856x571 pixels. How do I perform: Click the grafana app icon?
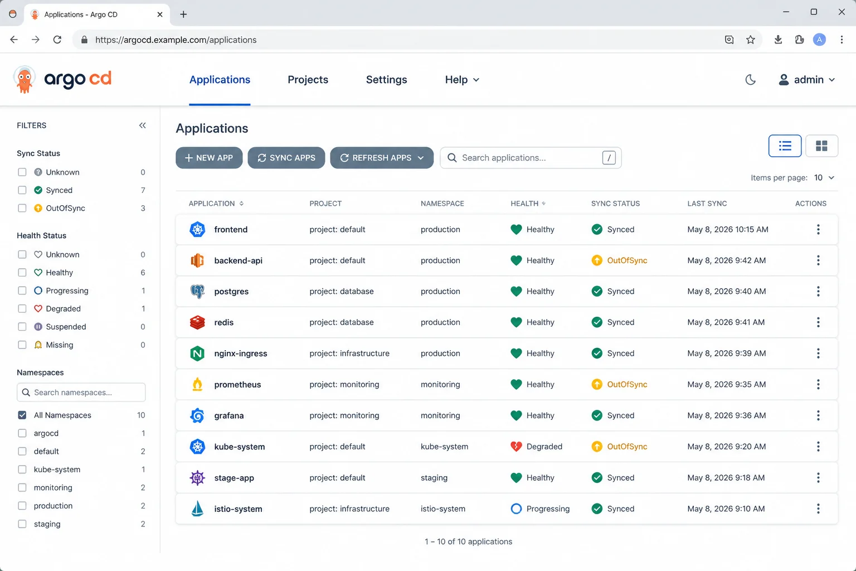[197, 415]
